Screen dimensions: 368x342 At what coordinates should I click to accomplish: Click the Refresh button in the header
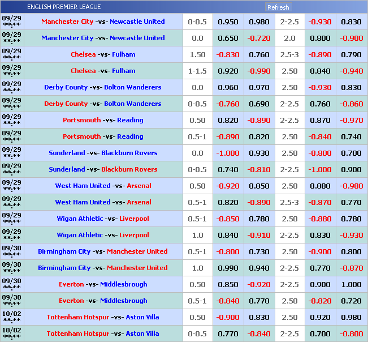(278, 7)
